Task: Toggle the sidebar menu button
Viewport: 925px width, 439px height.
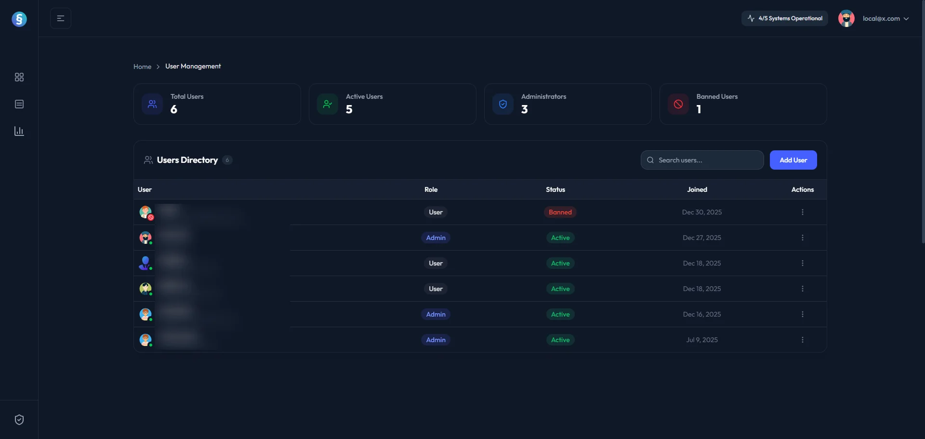Action: [61, 18]
